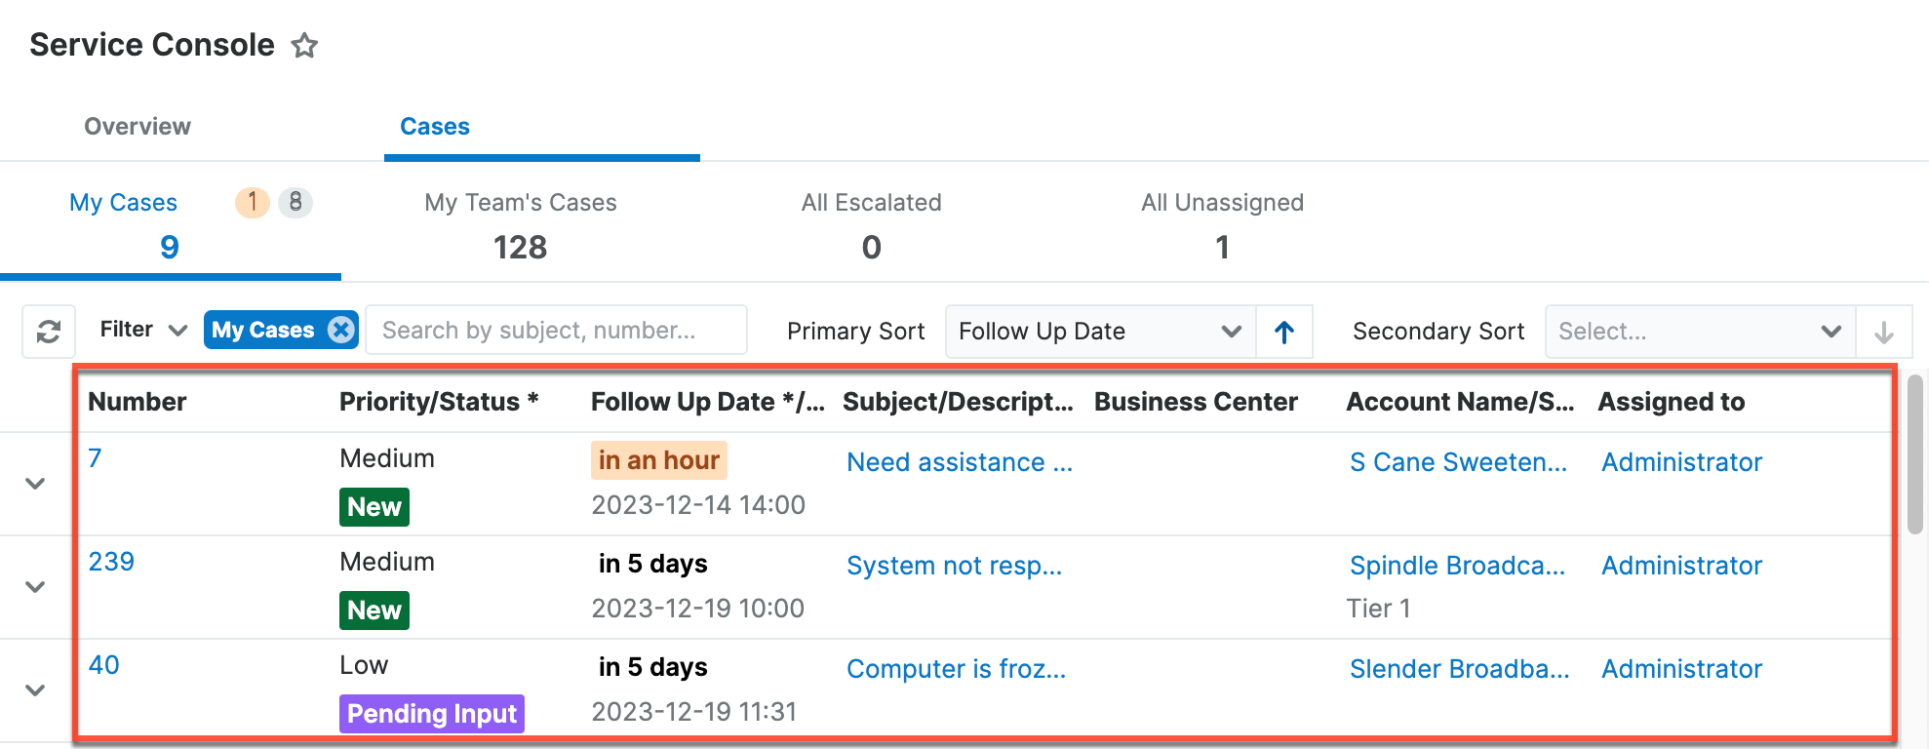Expand details for case 239
The image size is (1929, 749).
click(36, 586)
